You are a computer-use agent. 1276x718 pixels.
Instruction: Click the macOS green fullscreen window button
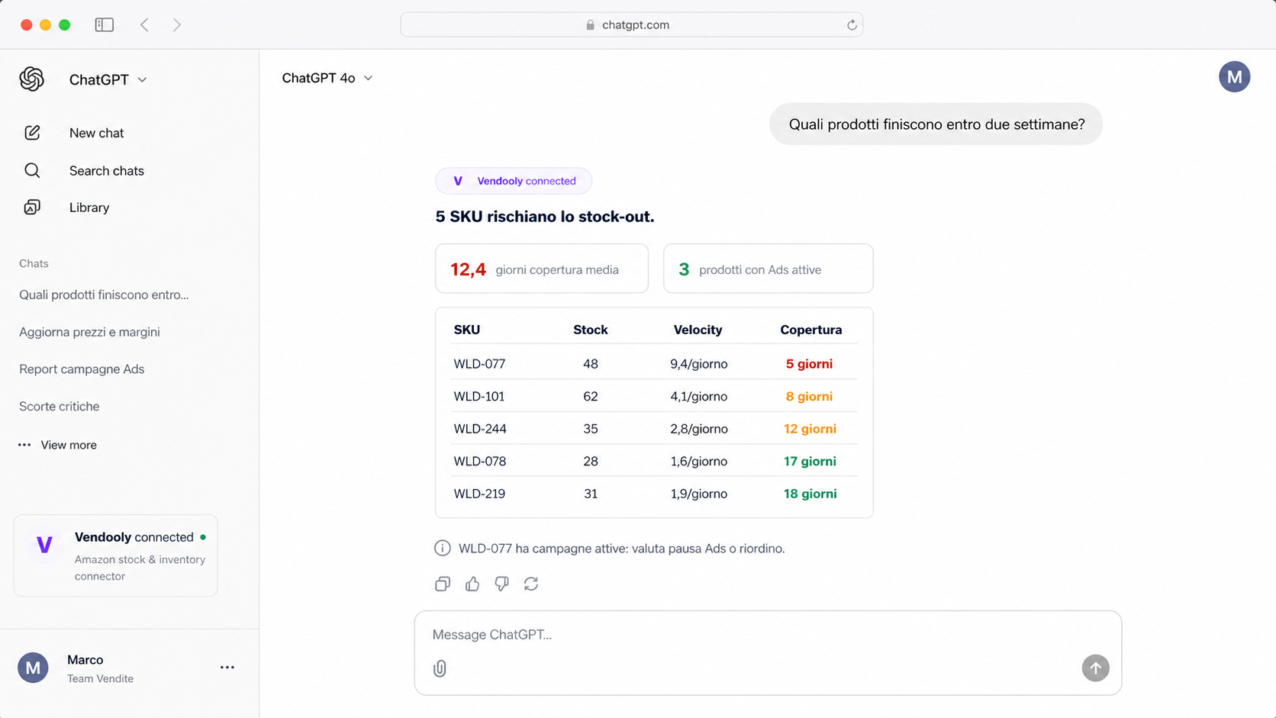(x=65, y=25)
